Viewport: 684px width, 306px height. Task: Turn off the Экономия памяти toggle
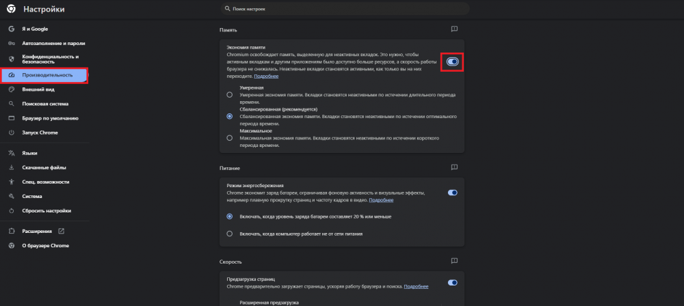(x=452, y=62)
